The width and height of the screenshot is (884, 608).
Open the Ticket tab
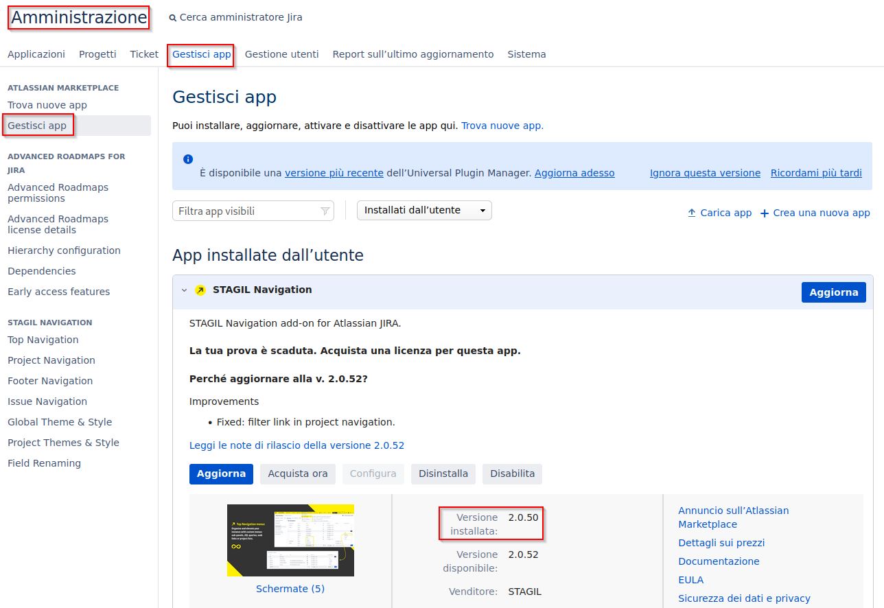point(144,54)
